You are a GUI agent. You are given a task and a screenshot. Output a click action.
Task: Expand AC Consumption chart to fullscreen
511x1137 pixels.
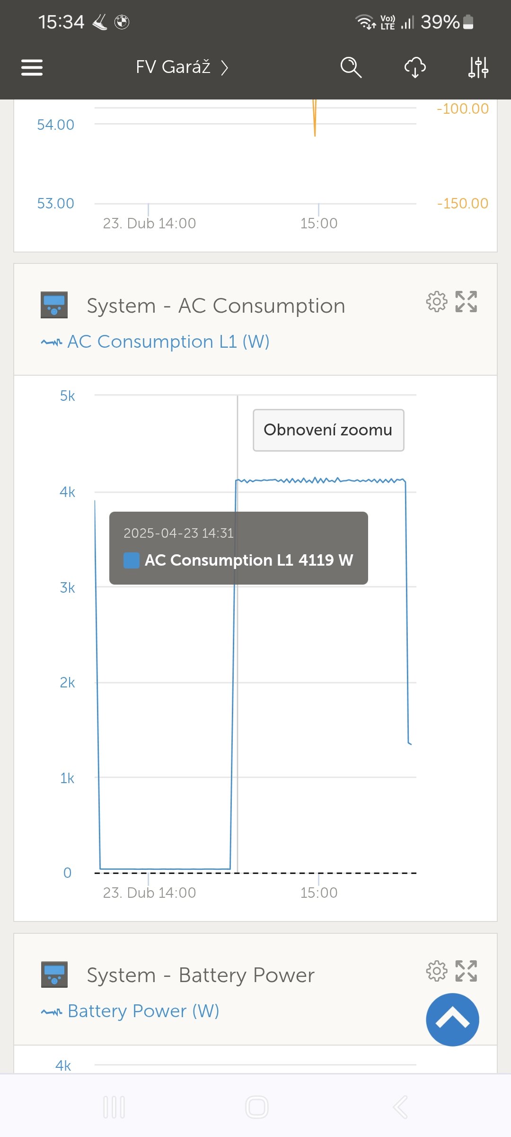tap(466, 301)
